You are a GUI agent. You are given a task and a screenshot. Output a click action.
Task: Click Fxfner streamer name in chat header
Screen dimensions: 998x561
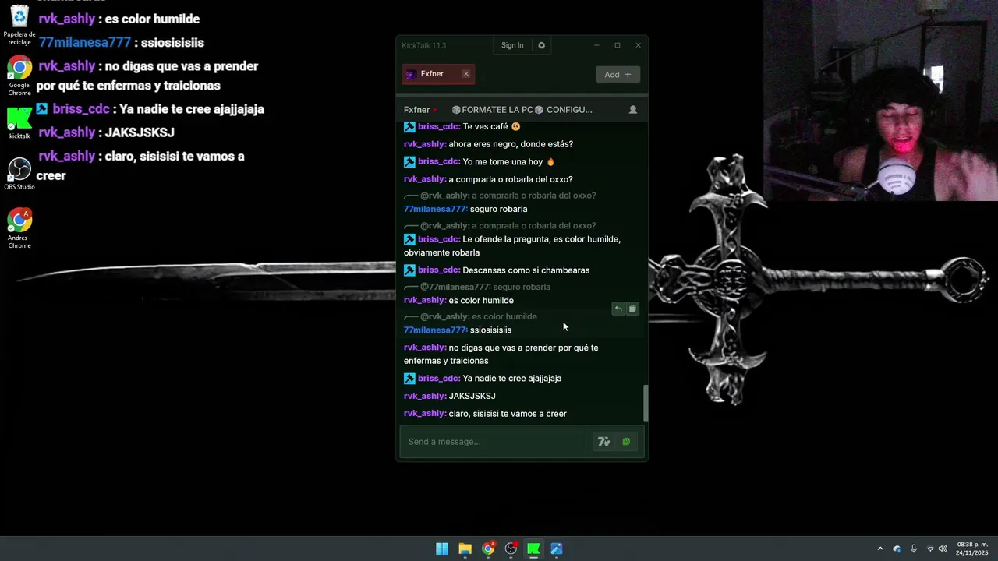click(x=416, y=110)
